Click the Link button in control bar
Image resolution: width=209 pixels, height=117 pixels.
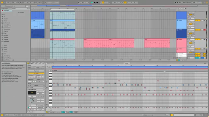(8, 3)
